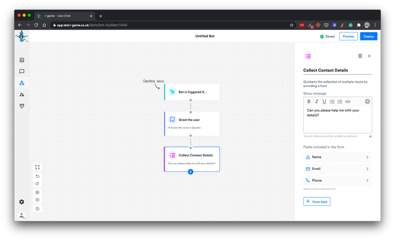The height and width of the screenshot is (240, 395).
Task: Toggle bold formatting in message editor
Action: click(x=309, y=102)
